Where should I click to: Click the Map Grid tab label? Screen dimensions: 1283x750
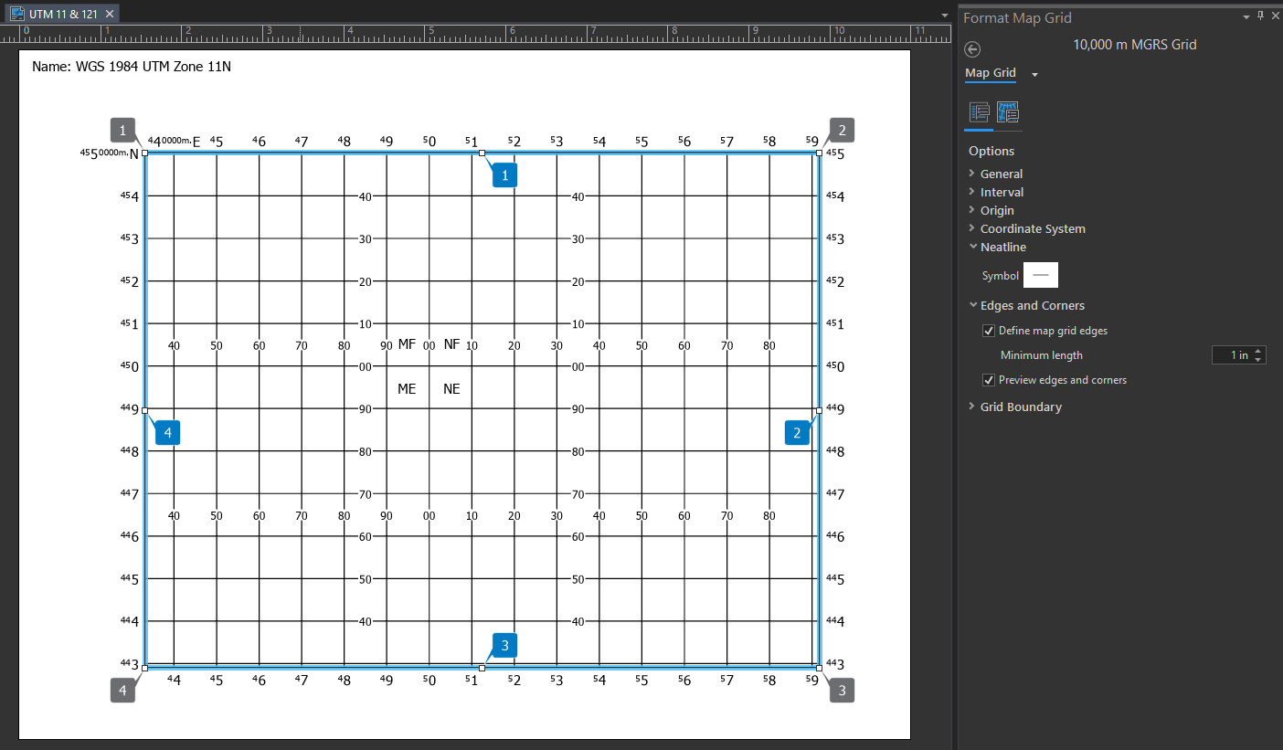coord(991,73)
